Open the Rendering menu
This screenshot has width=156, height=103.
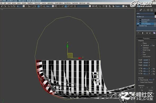tap(67, 3)
